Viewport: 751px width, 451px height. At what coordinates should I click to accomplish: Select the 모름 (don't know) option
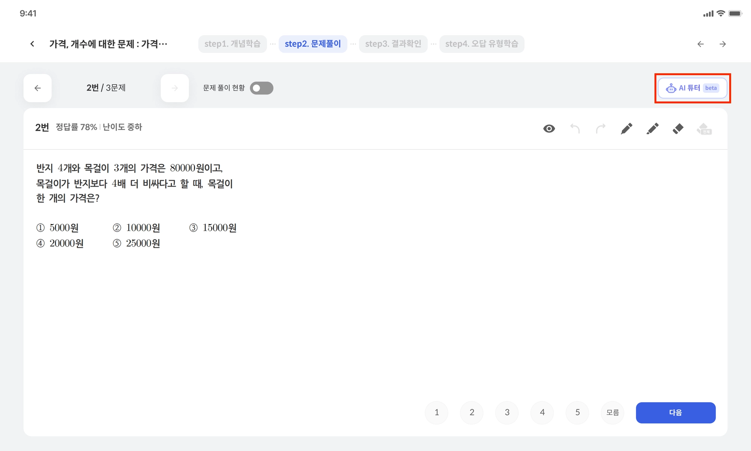pos(612,412)
